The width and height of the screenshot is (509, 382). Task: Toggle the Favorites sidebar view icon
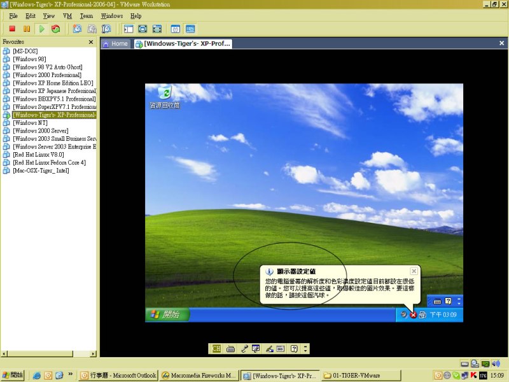pos(129,29)
